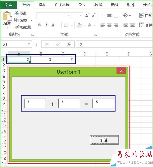Select cell C1 containing 5
The image size is (153, 167).
(63, 59)
